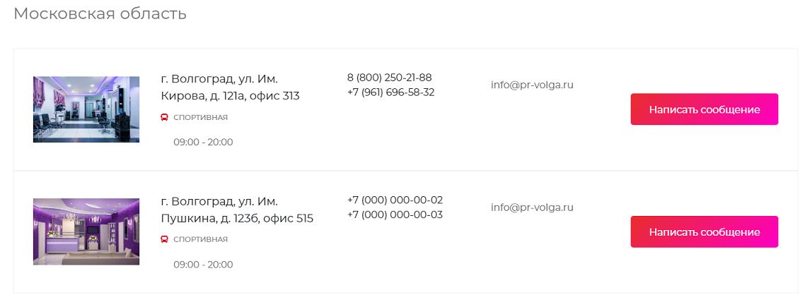The height and width of the screenshot is (302, 805).
Task: Click the СПОРТИВНАЯ station label in the Кирова listing
Action: (201, 117)
